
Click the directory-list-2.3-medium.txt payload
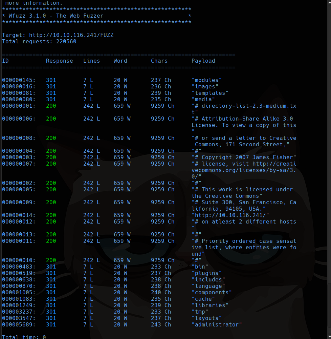(x=244, y=109)
